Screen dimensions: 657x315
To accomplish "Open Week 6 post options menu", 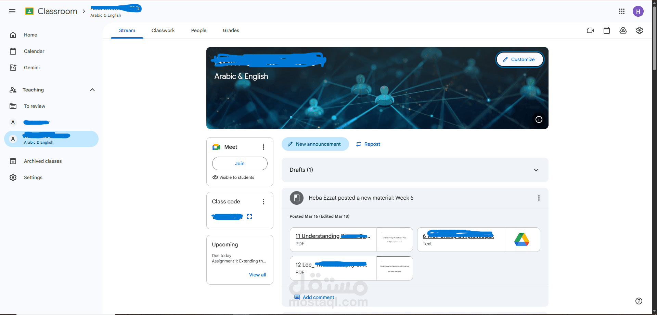I will [539, 198].
